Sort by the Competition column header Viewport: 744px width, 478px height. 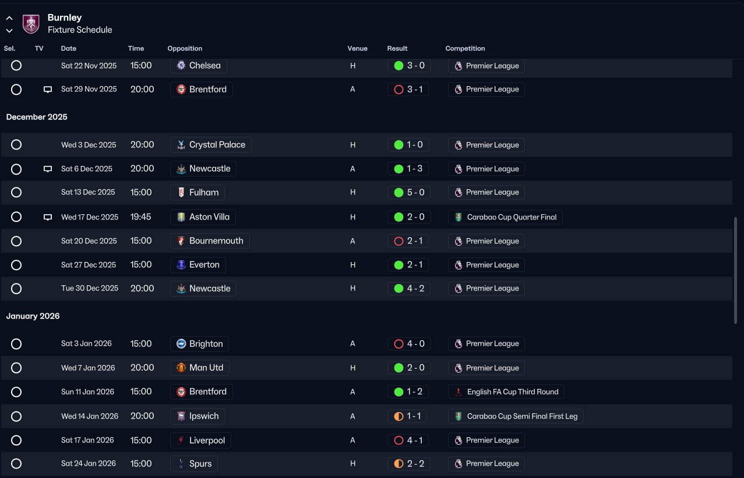pos(465,48)
